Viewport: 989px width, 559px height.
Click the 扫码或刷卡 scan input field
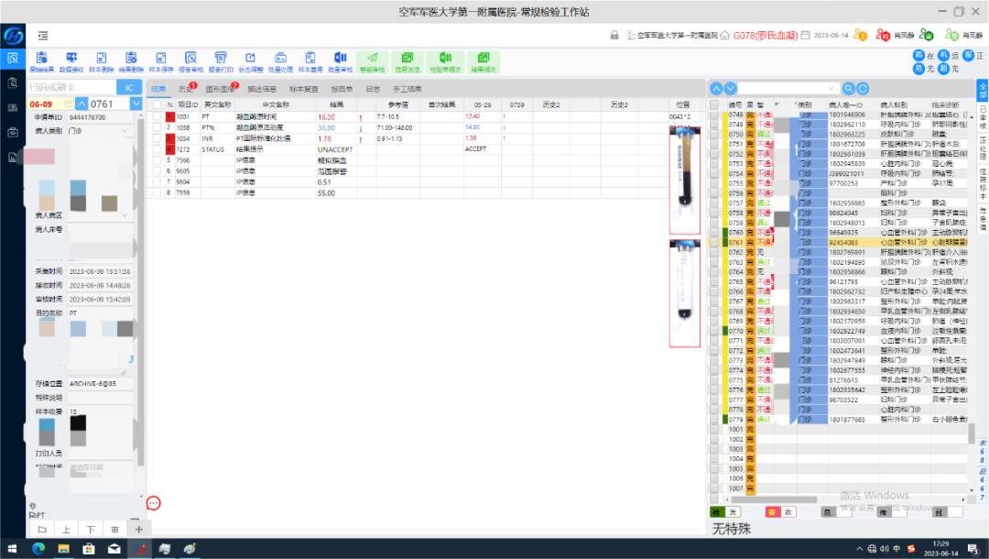click(72, 88)
